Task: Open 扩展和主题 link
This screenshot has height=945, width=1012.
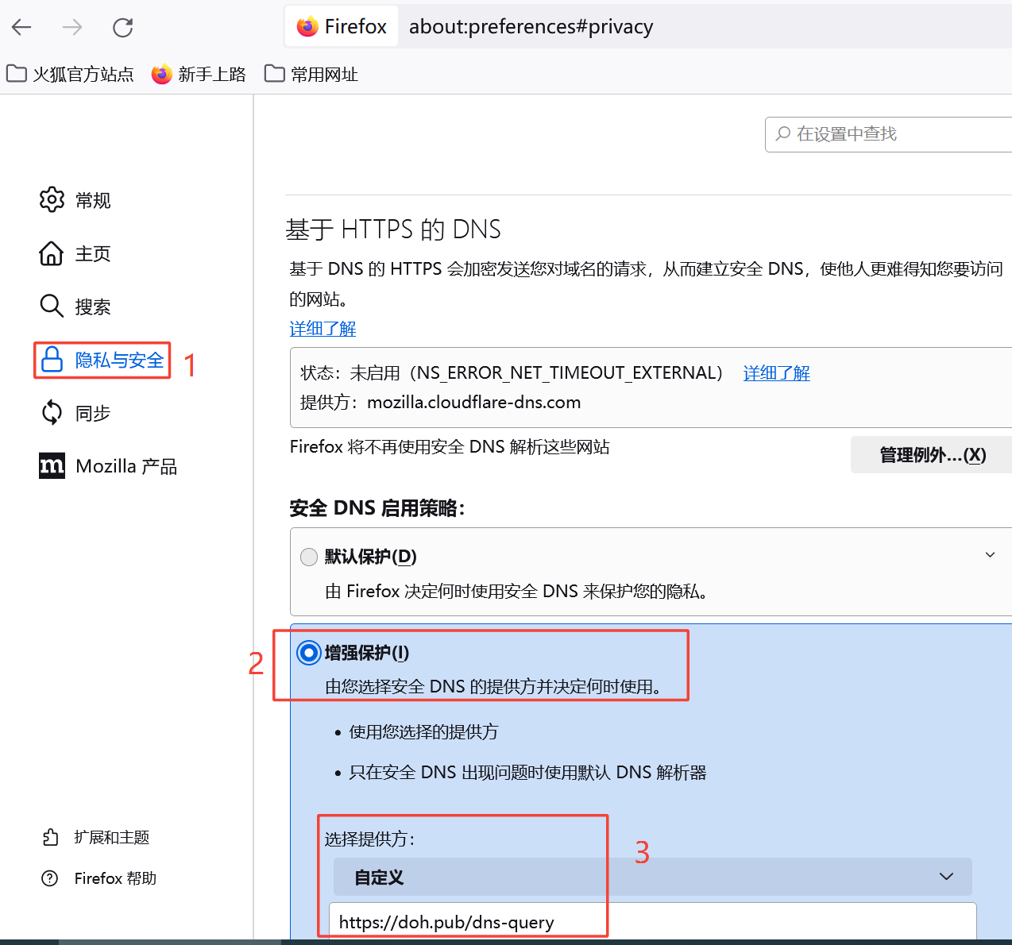Action: tap(111, 837)
